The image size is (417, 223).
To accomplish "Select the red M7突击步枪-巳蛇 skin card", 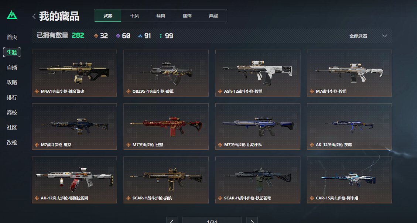I will [x=166, y=127].
